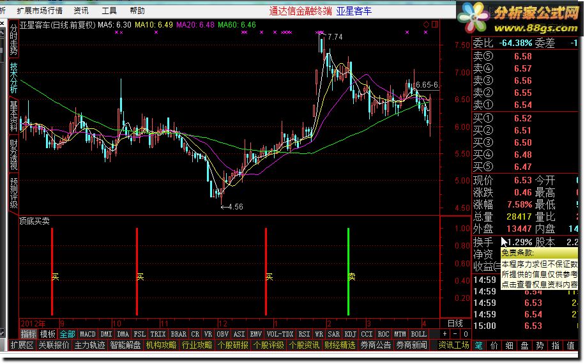Apply the MTM indicator
Viewport: 585px width, 364px height.
[400, 334]
